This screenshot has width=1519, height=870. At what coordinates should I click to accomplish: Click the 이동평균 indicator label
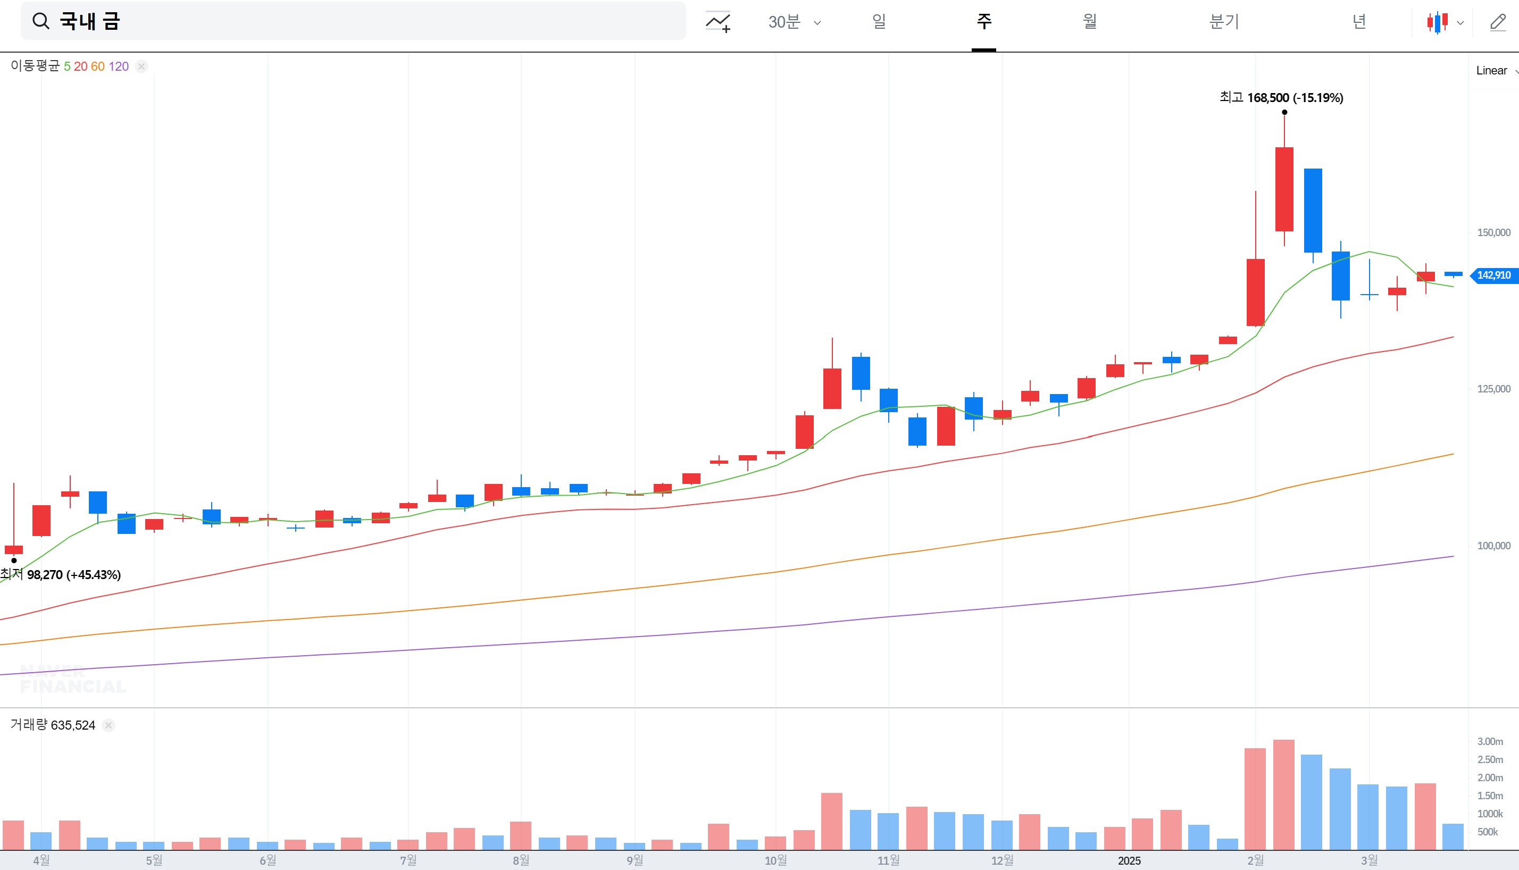[35, 66]
